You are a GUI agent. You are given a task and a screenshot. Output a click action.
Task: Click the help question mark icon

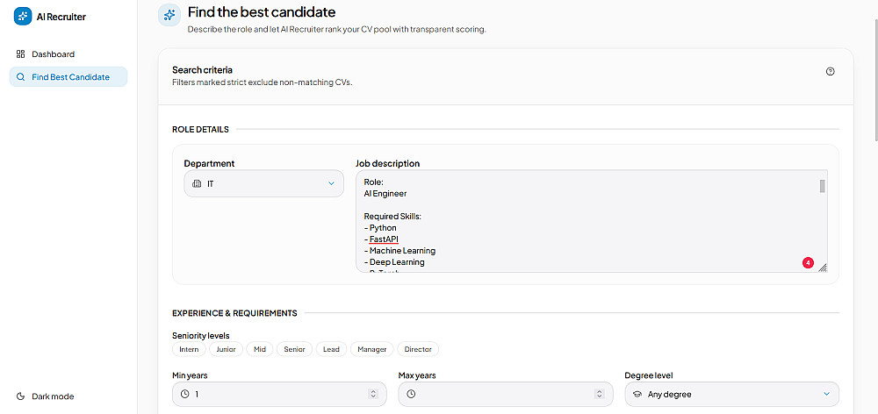(x=831, y=71)
